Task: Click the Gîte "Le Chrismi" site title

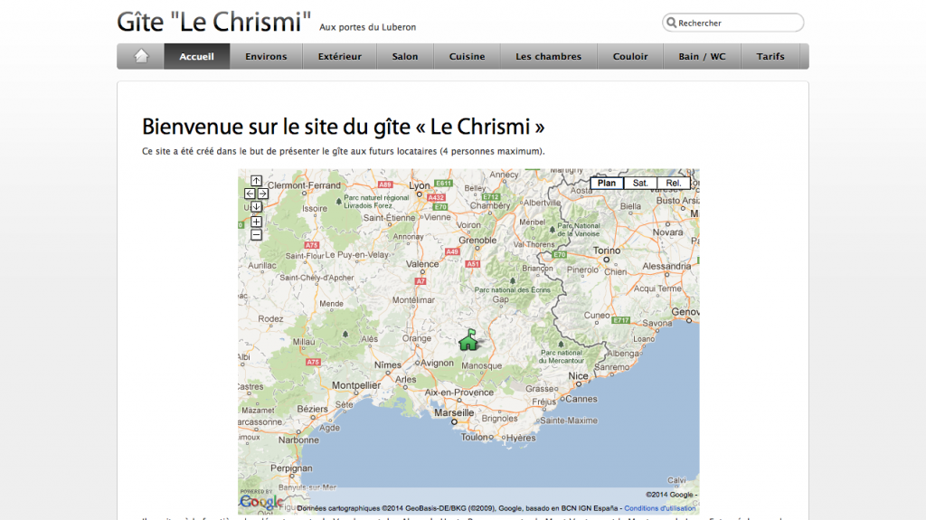Action: pos(214,22)
